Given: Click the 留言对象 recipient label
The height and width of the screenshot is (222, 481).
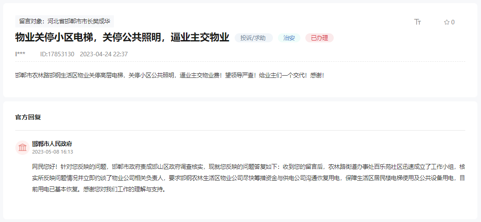Looking at the screenshot, I should pos(65,22).
